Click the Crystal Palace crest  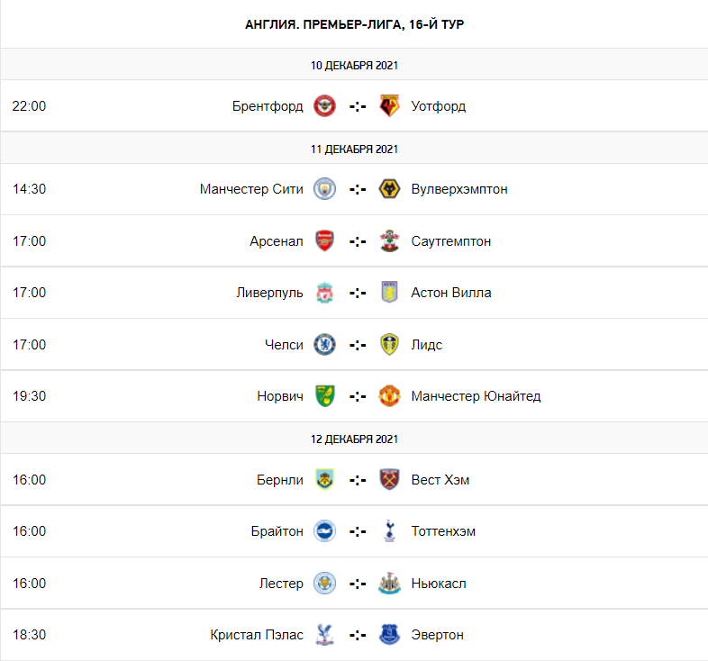[x=324, y=635]
